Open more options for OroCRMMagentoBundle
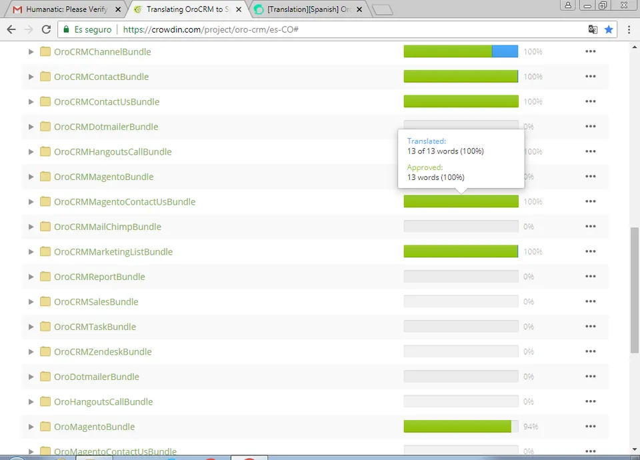 click(590, 176)
